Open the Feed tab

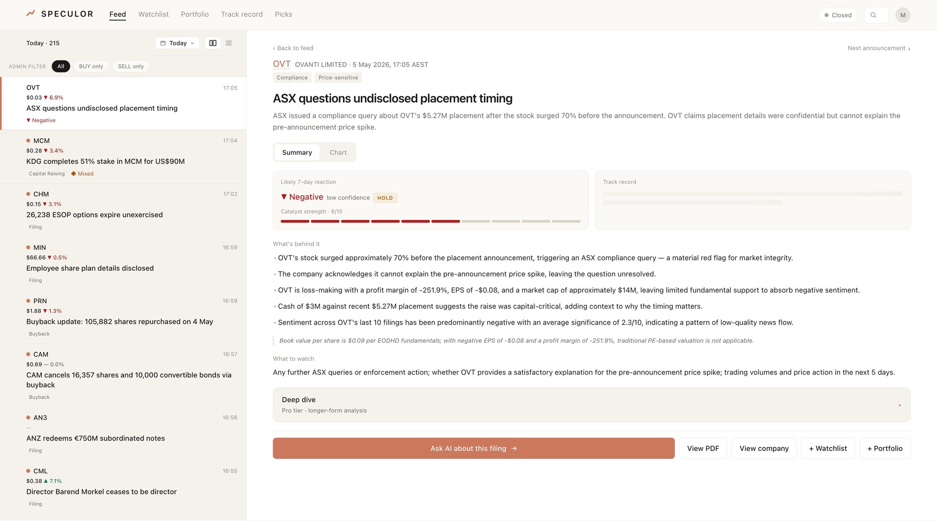[x=118, y=14]
